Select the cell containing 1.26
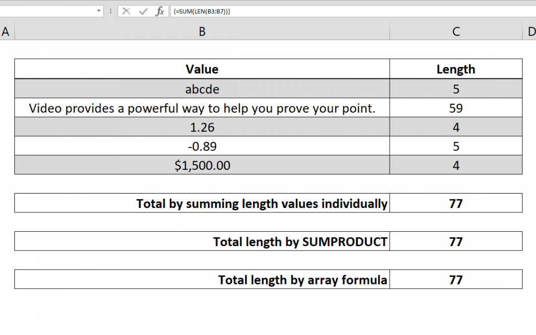Viewport: 536px width, 335px height. coord(201,127)
